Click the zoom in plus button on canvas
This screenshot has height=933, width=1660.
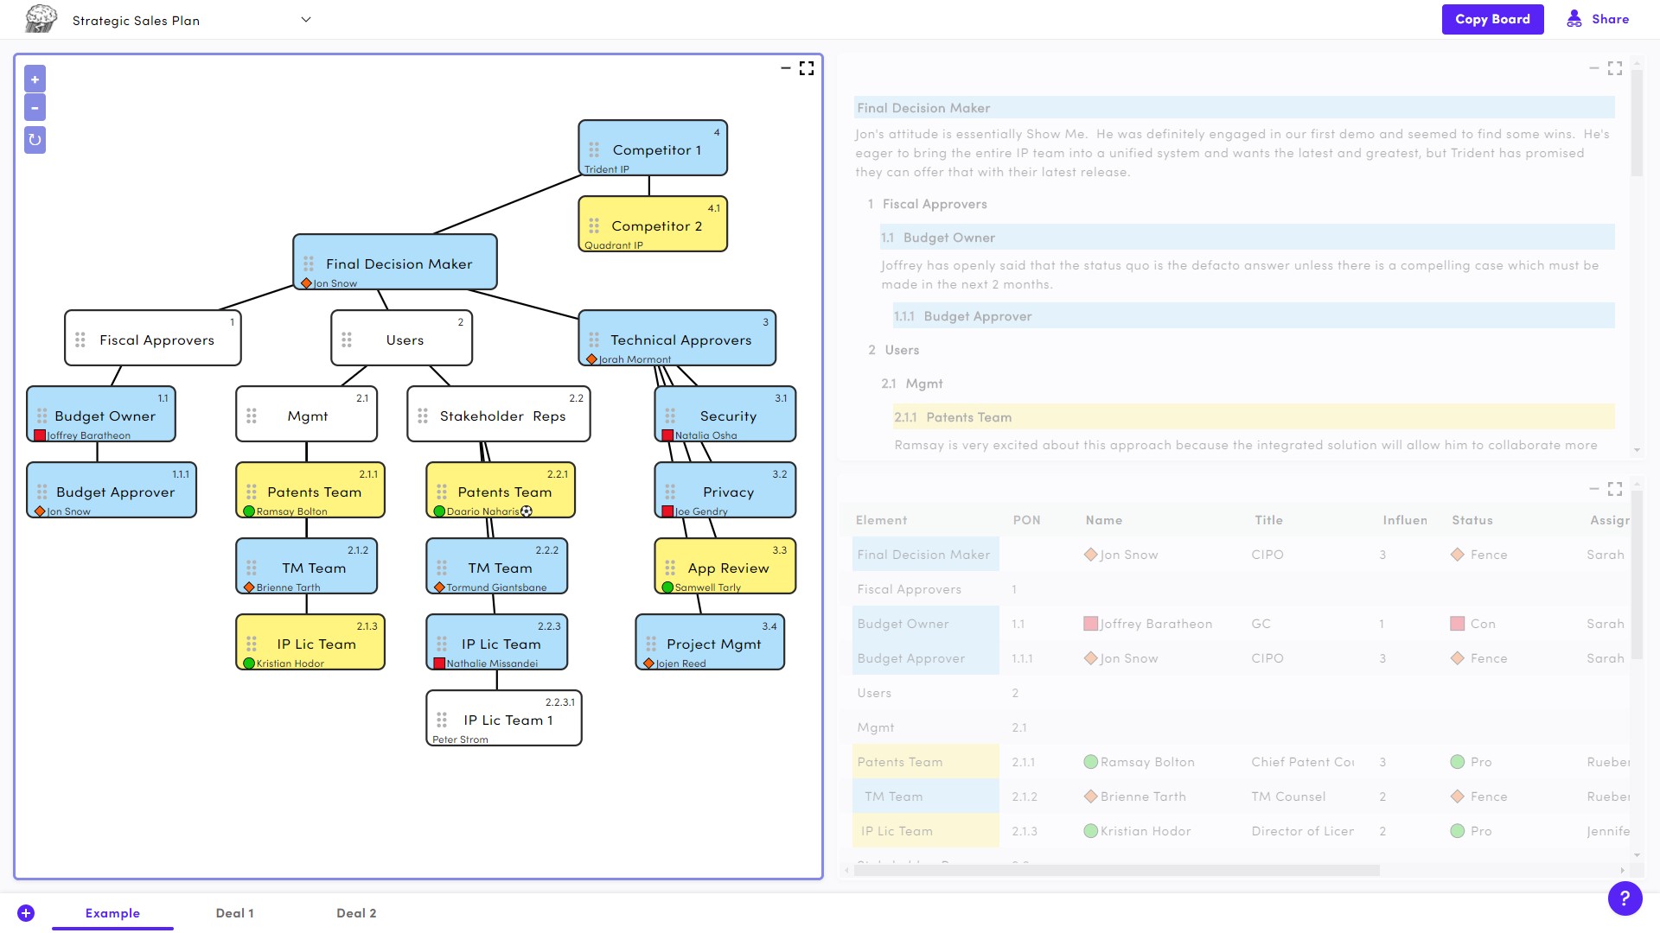tap(35, 79)
